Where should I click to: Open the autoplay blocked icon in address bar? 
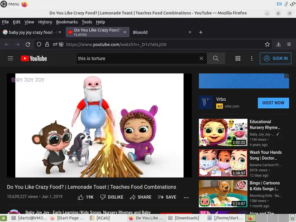point(61,44)
